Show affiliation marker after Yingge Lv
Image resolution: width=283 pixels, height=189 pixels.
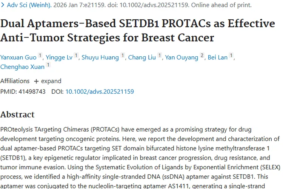pyautogui.click(x=76, y=56)
